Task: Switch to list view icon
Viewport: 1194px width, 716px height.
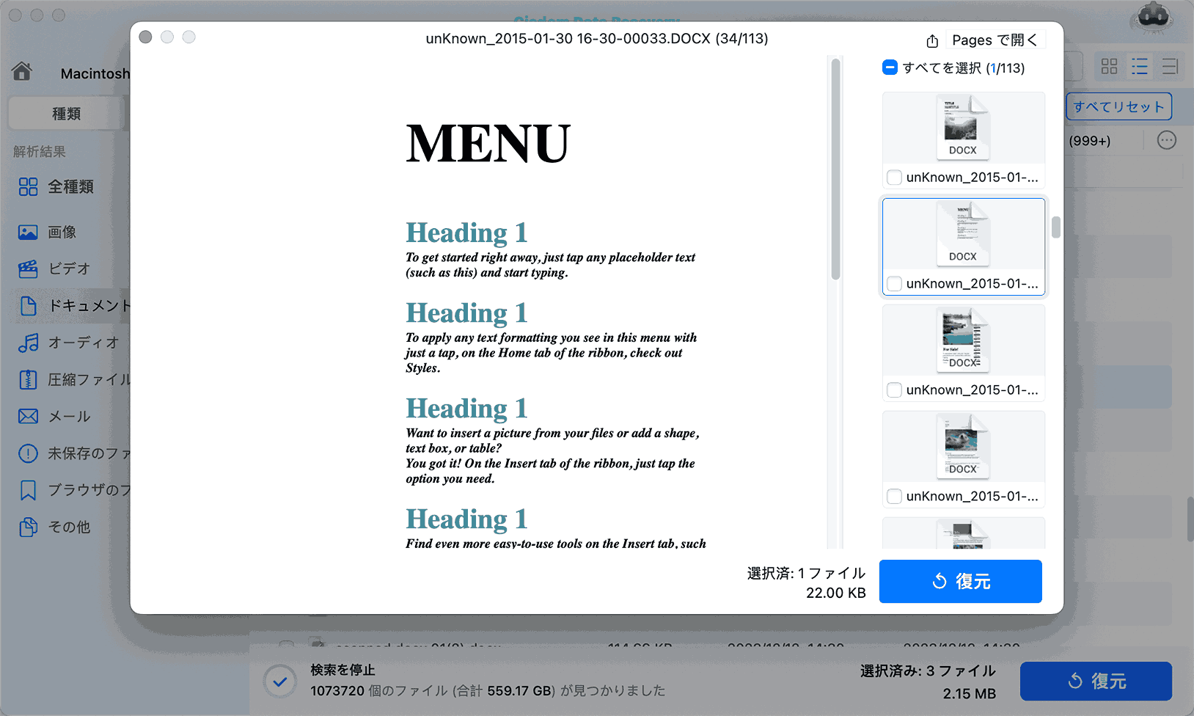Action: coord(1139,67)
